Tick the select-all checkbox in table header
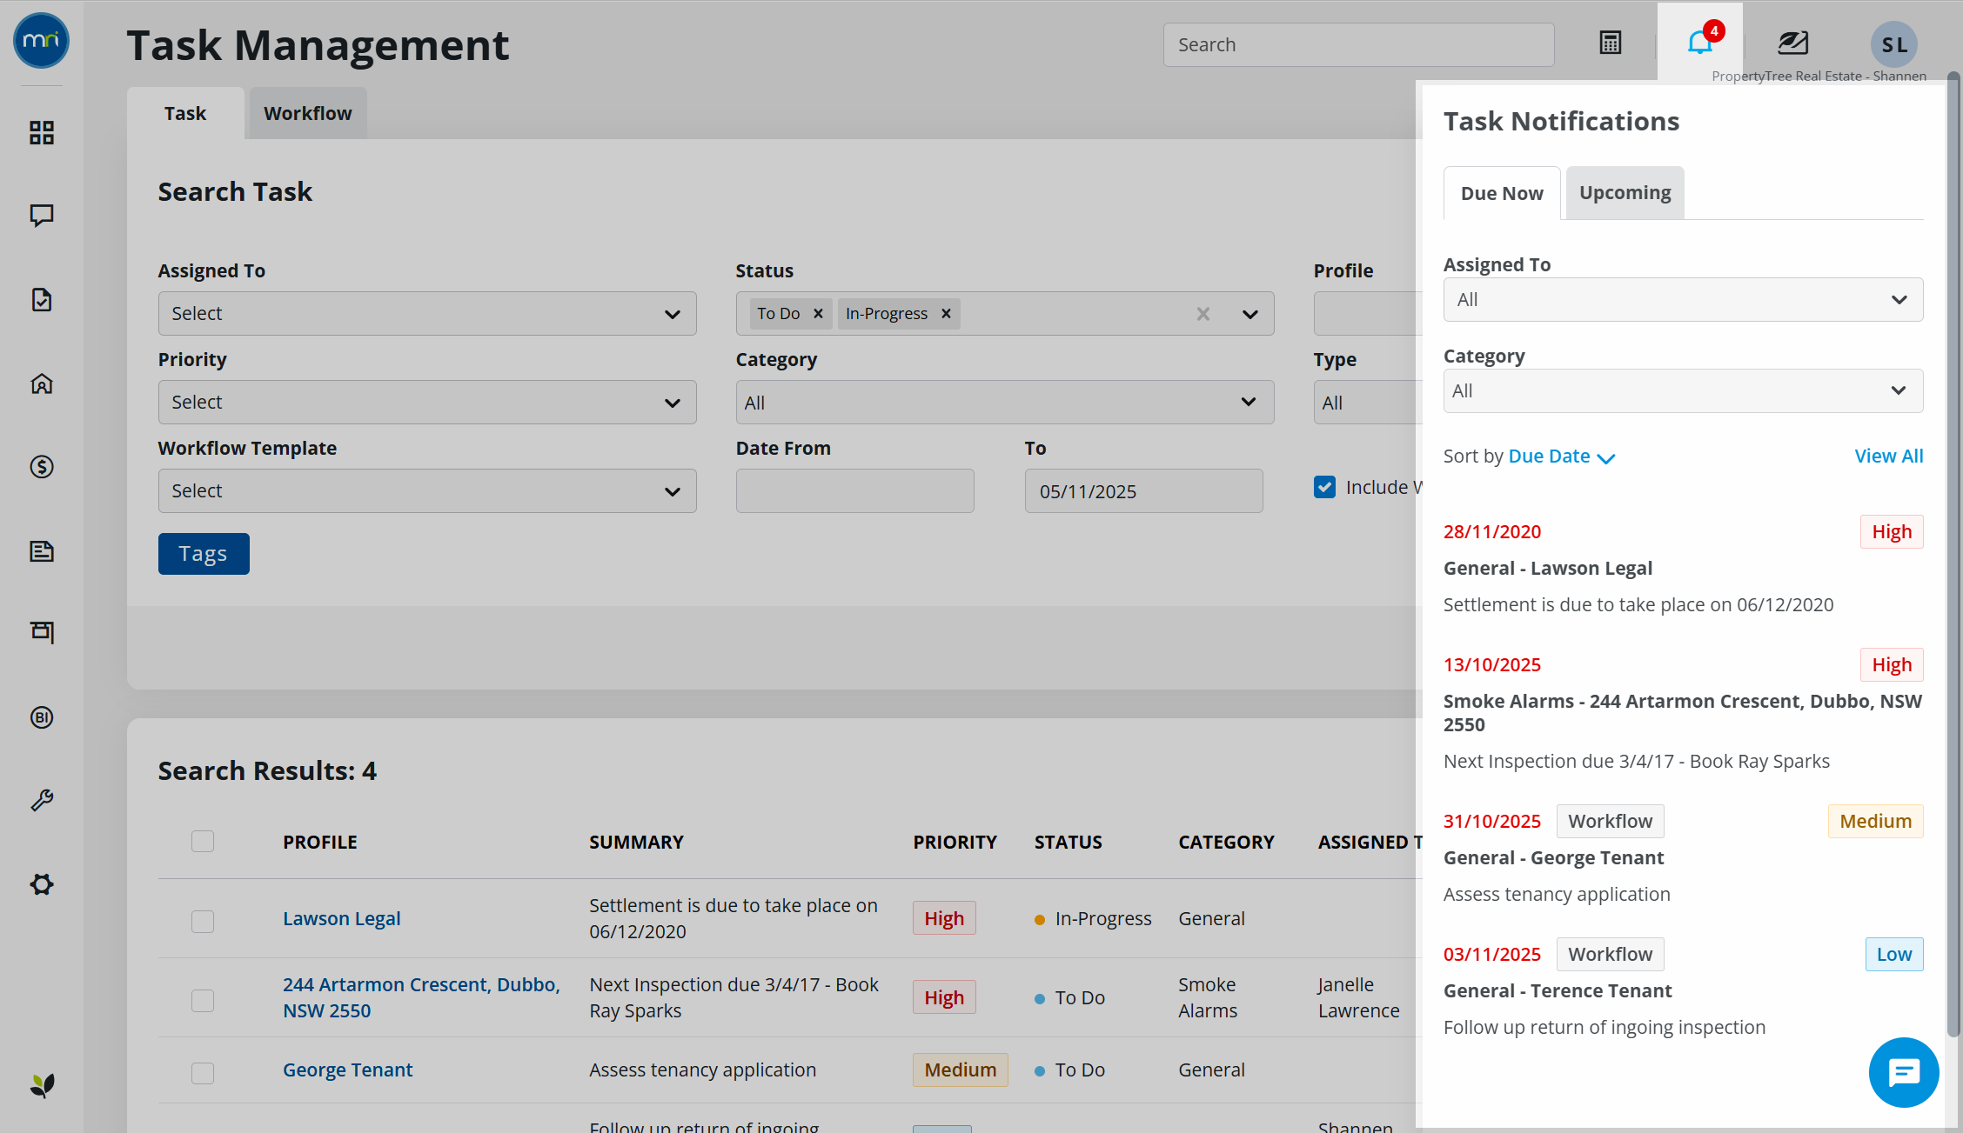The image size is (1963, 1133). [x=203, y=841]
